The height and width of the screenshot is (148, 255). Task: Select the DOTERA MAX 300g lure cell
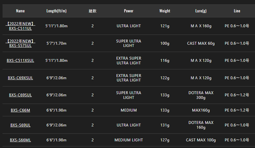point(201,95)
